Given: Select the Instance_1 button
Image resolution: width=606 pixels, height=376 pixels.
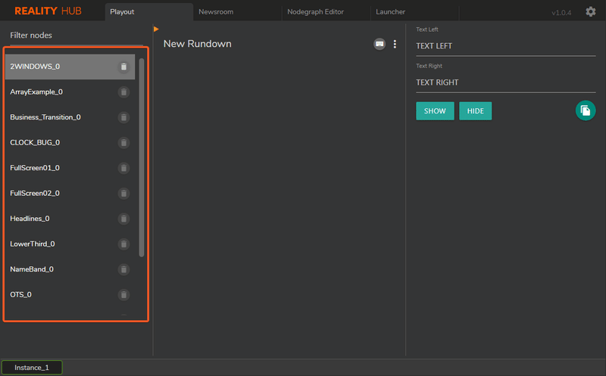Looking at the screenshot, I should click(32, 368).
